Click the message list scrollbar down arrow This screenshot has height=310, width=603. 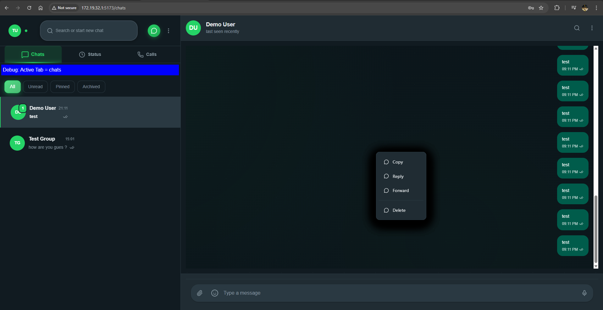pyautogui.click(x=596, y=266)
